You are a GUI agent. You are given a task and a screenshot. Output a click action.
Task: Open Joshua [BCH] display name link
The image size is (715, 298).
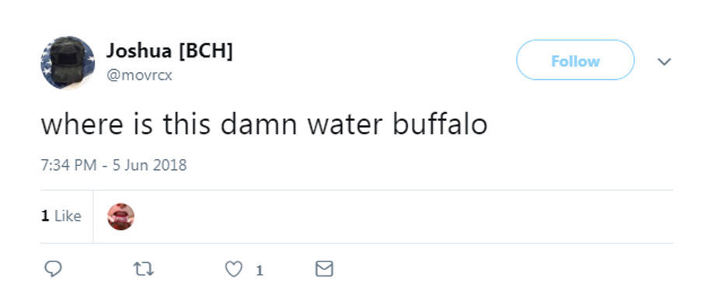(x=169, y=50)
